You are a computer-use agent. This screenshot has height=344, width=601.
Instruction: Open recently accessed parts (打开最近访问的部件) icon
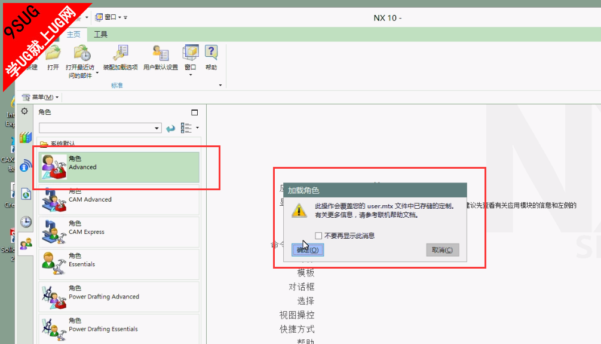82,53
